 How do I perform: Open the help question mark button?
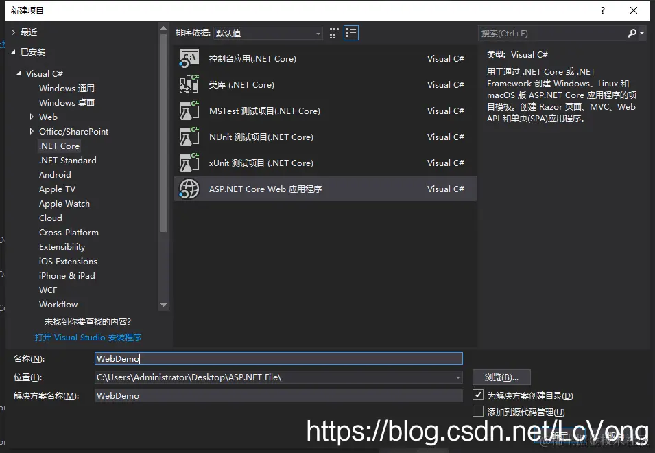pyautogui.click(x=603, y=10)
